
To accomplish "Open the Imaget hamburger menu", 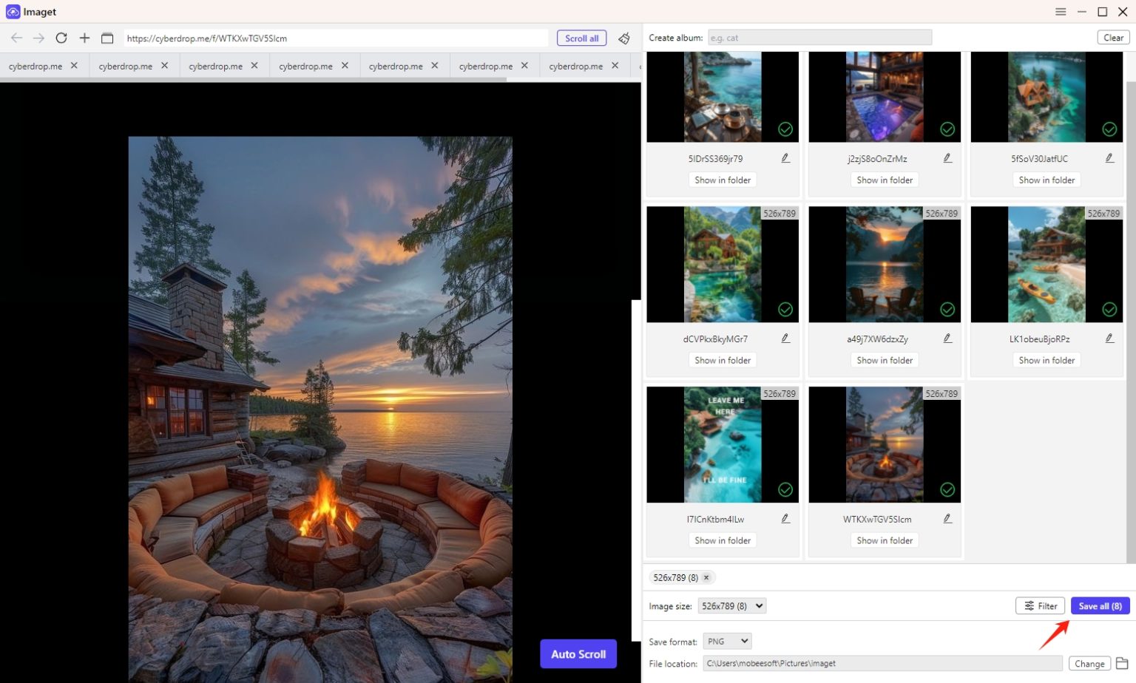I will coord(1061,12).
